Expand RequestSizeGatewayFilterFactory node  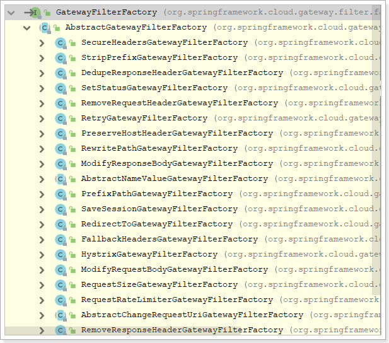42,286
